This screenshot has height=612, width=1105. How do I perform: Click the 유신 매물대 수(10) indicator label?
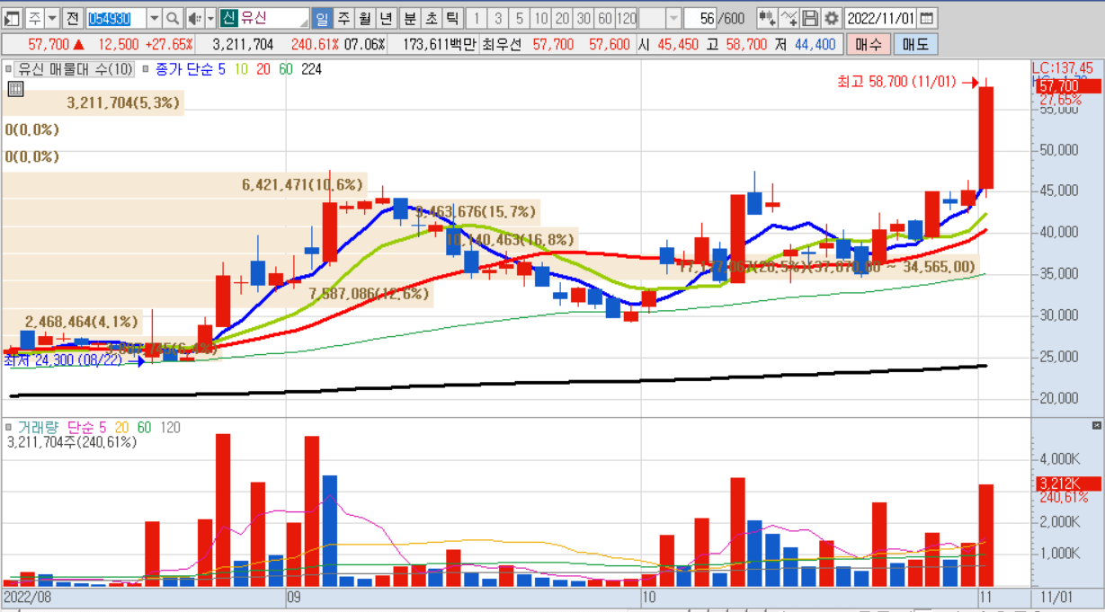click(76, 69)
